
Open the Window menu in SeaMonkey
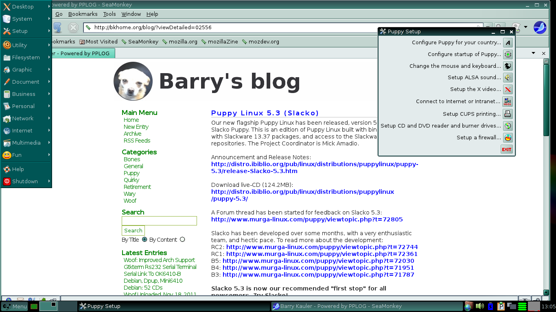131,14
